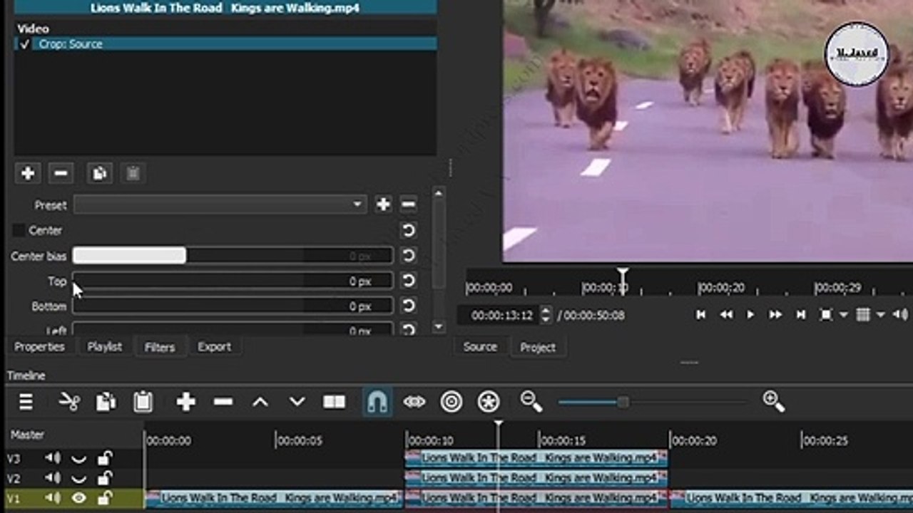Viewport: 913px width, 513px height.
Task: Paste filters icon in Filters panel
Action: click(133, 173)
